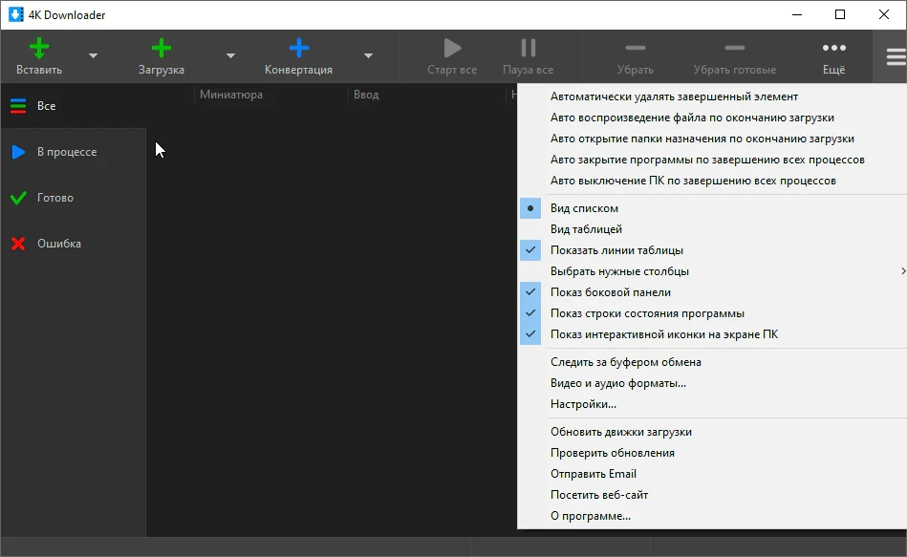Screen dimensions: 907x557
Task: Toggle Авто закрытие программы по завершению всех процессов
Action: click(x=713, y=160)
